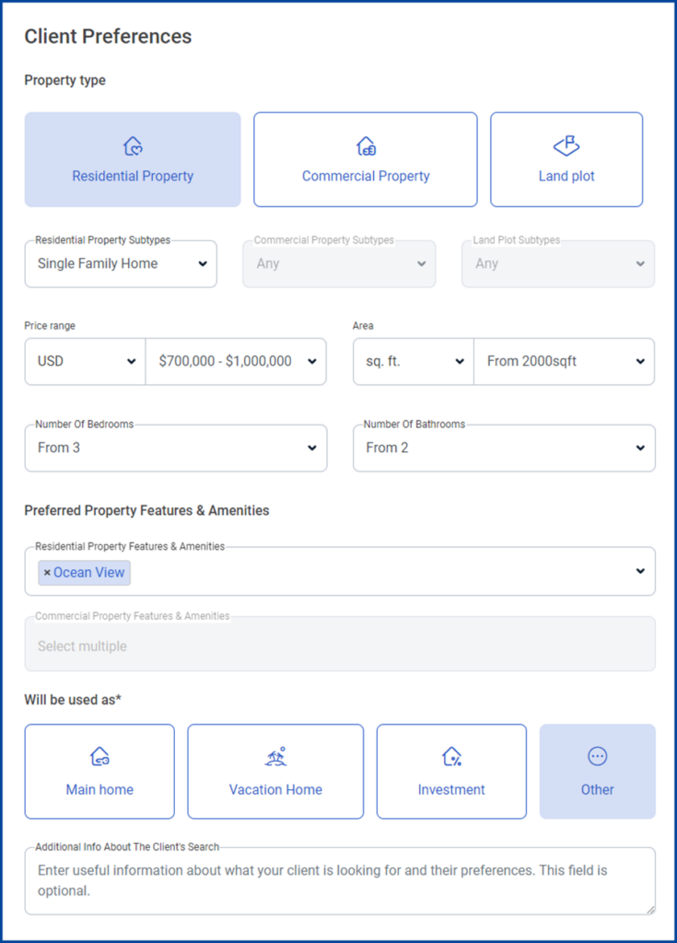Click the Price range label

[50, 326]
